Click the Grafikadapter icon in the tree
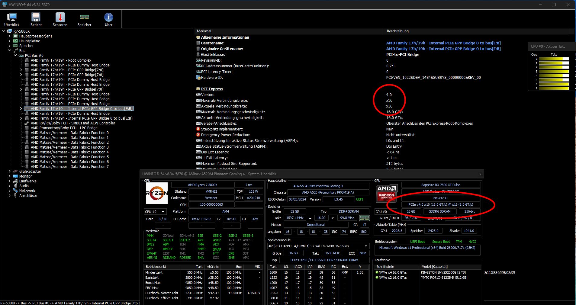The width and height of the screenshot is (576, 305). click(x=15, y=171)
